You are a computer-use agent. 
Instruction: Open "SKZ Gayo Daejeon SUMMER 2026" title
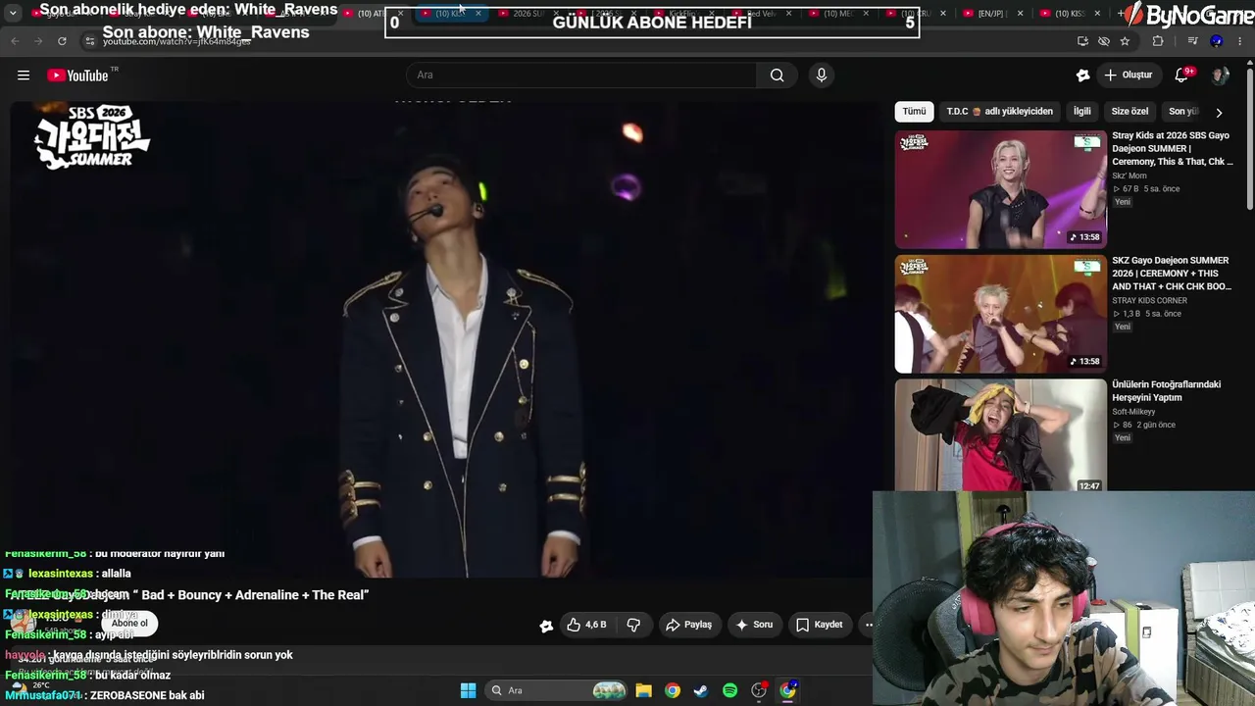click(x=1173, y=274)
